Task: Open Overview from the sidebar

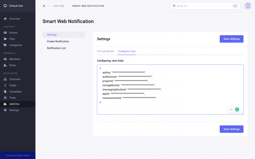Action: (x=15, y=19)
